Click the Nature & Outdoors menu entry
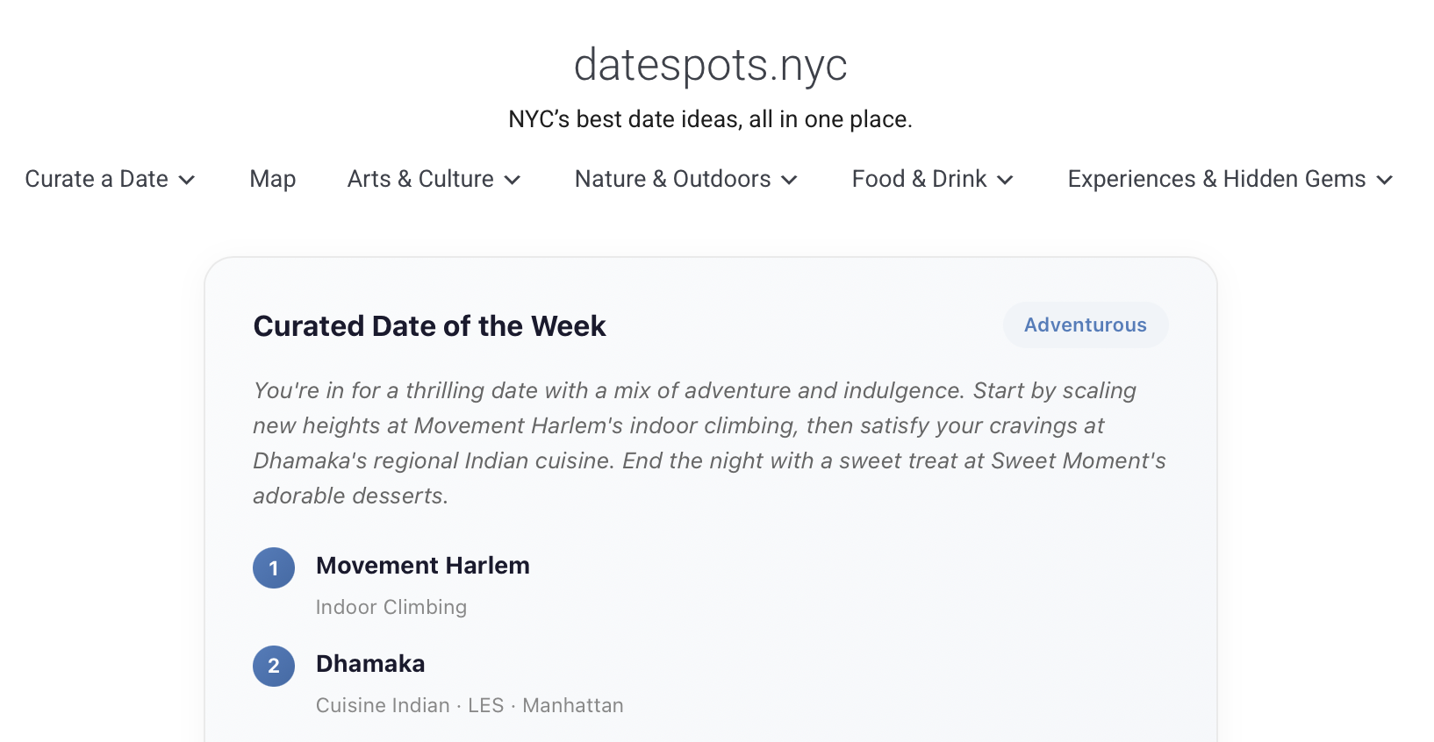The height and width of the screenshot is (742, 1434). point(672,179)
